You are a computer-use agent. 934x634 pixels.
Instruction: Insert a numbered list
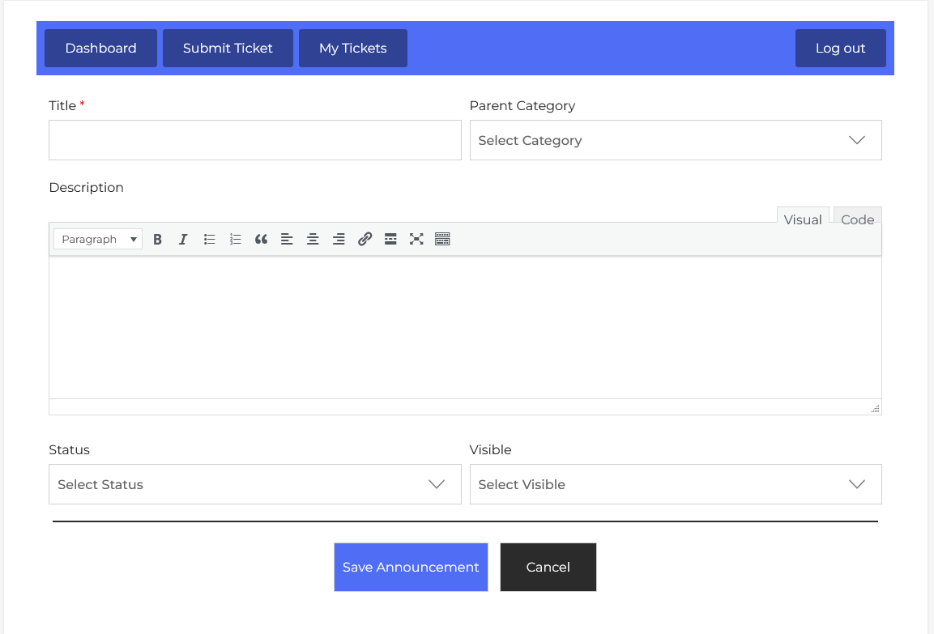pyautogui.click(x=235, y=239)
